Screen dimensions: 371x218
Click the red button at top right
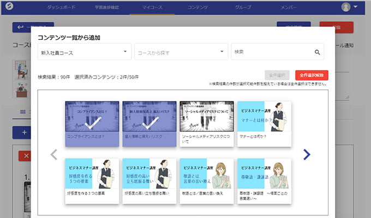coord(337,27)
